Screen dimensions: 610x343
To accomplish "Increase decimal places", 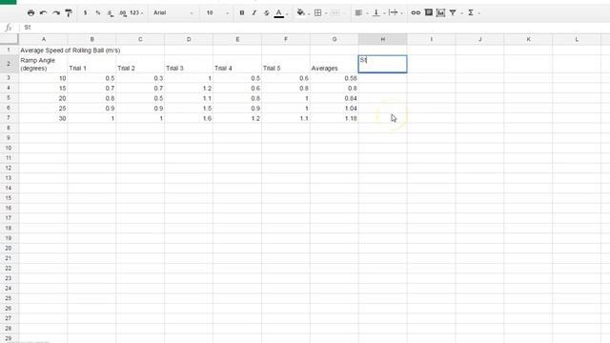I will pyautogui.click(x=123, y=12).
